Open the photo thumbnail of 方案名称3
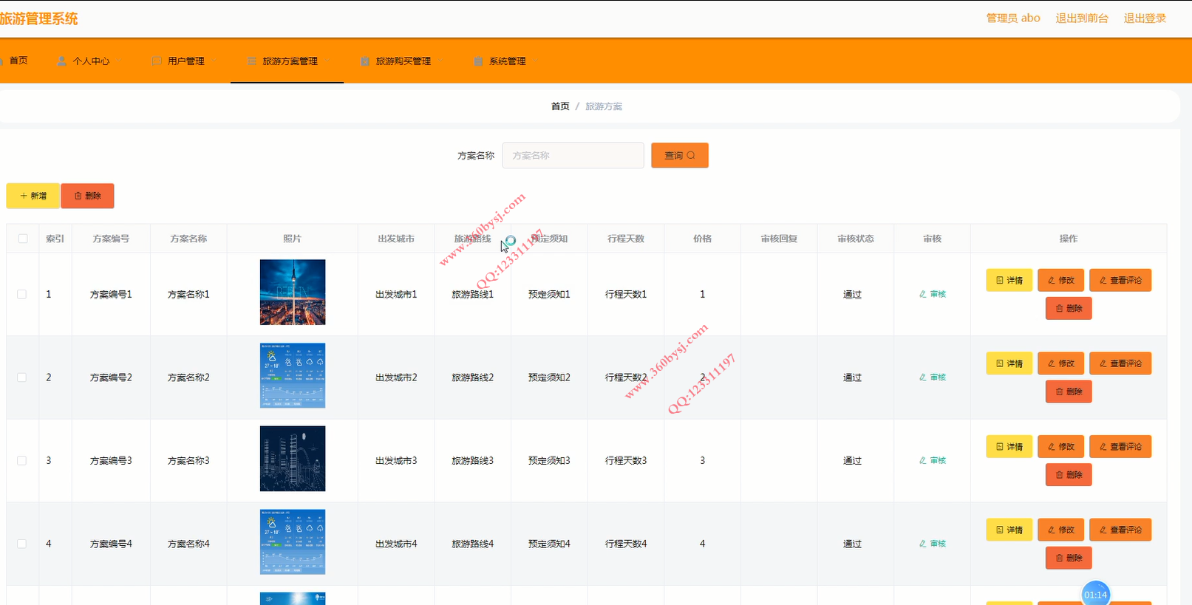Image resolution: width=1192 pixels, height=605 pixels. click(293, 459)
